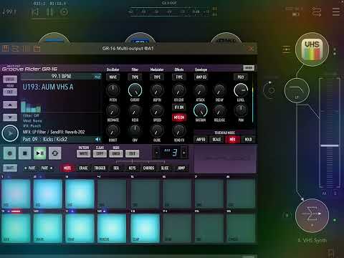Select ARPEG touchpad mode
The height and width of the screenshot is (258, 344).
[x=201, y=140]
